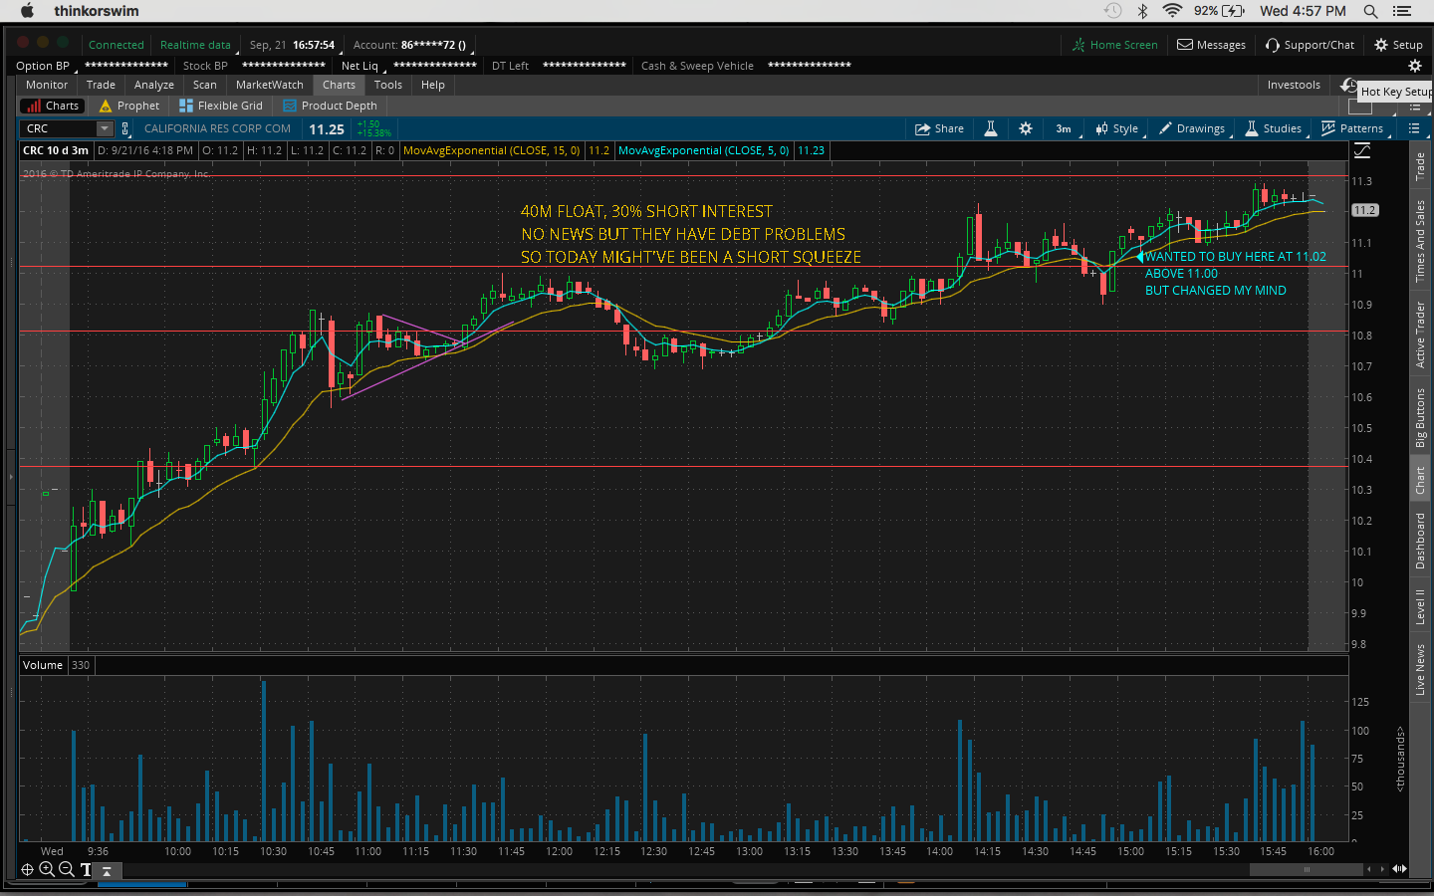
Task: Select the Chart sidebar panel
Action: pyautogui.click(x=1420, y=481)
